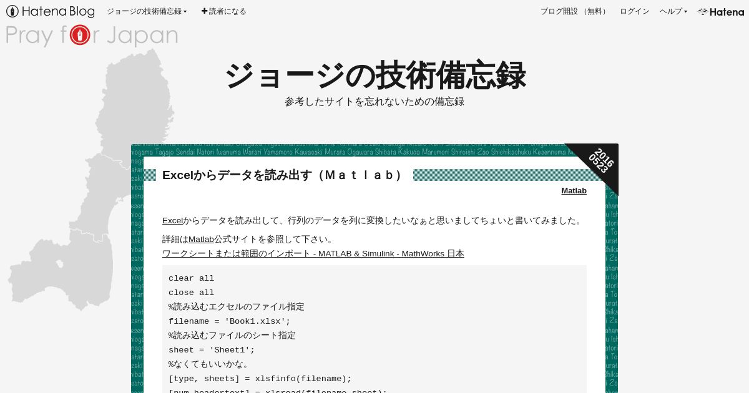Click code line close all
This screenshot has height=393, width=749.
click(191, 293)
